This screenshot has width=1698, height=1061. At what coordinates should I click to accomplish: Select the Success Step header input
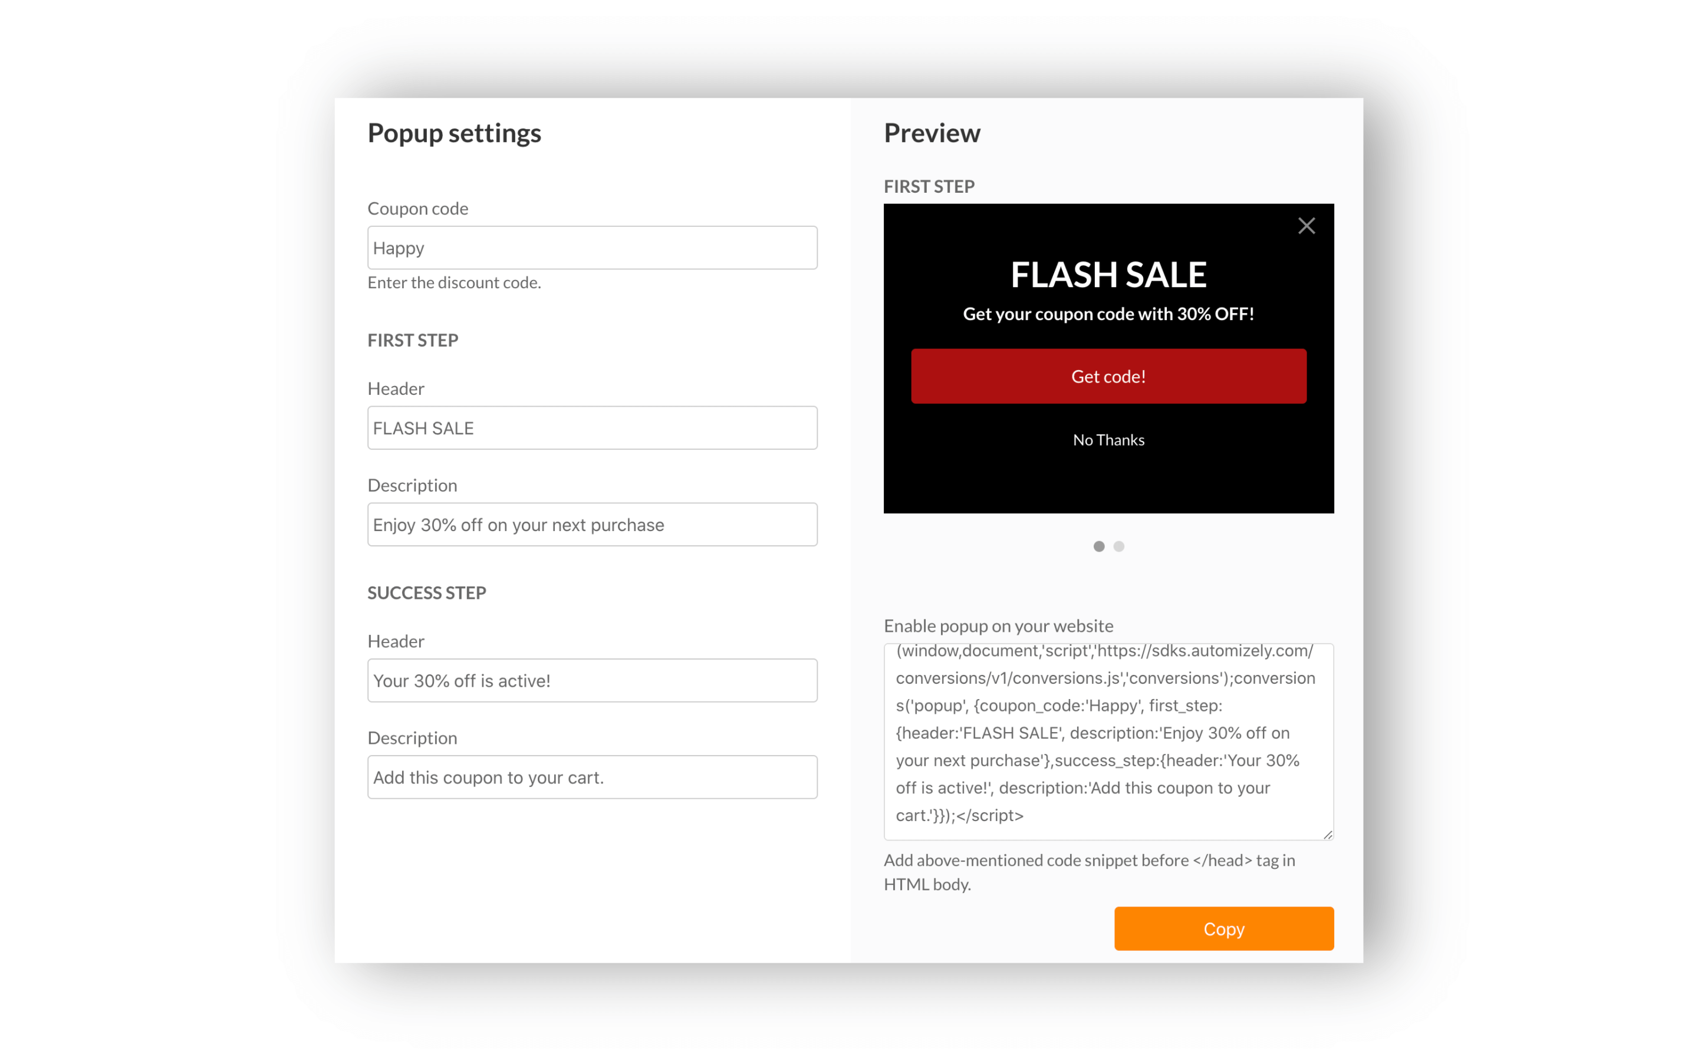592,681
